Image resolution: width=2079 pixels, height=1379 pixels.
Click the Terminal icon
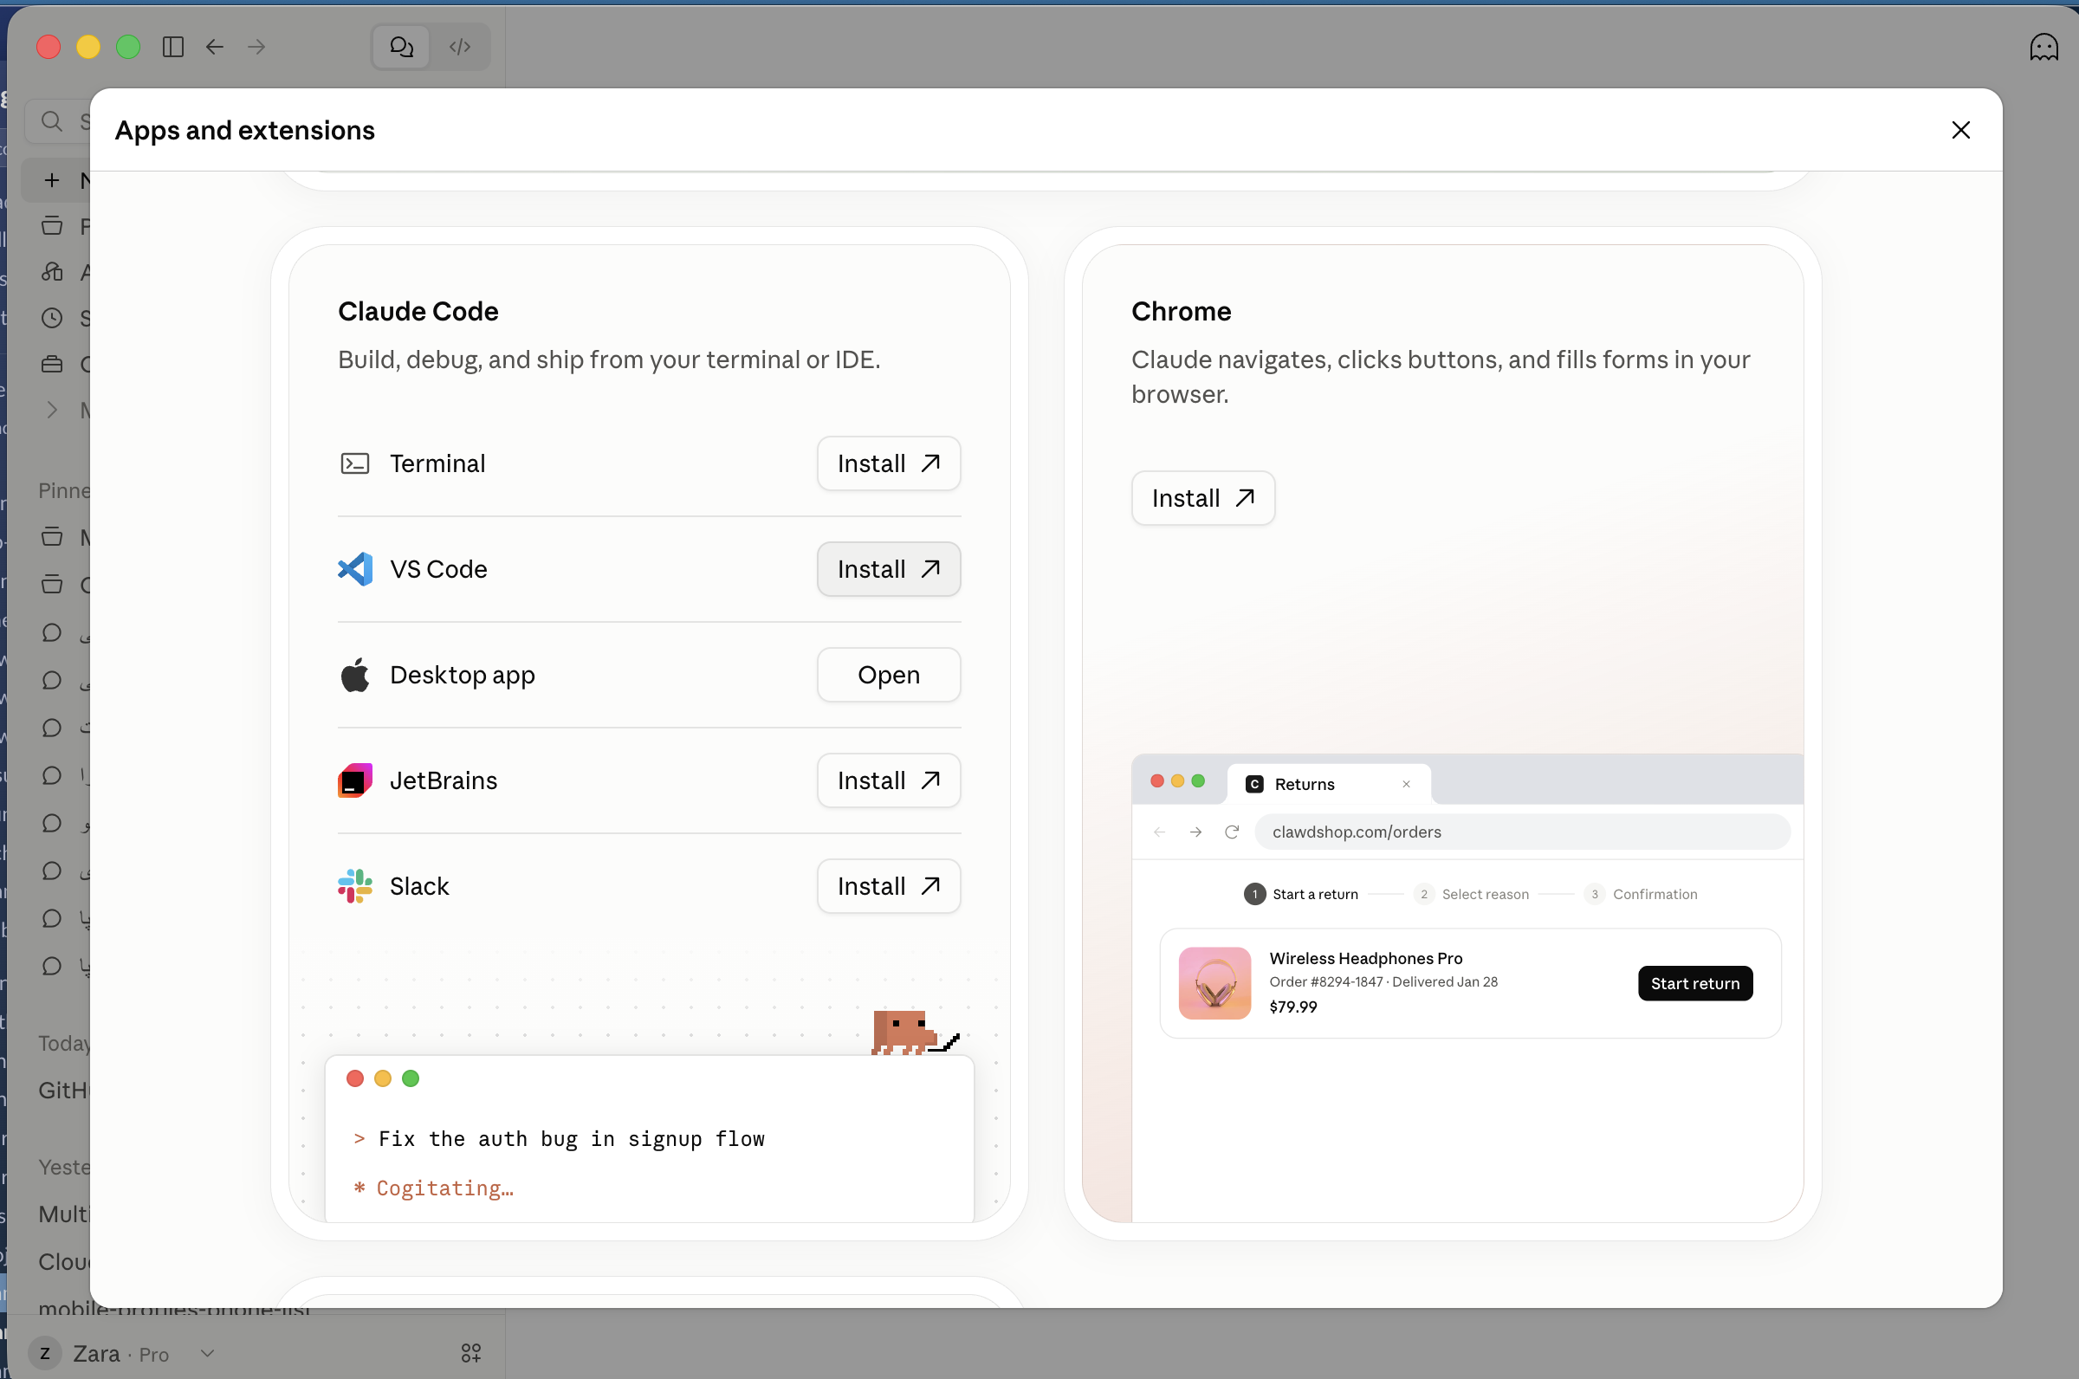coord(354,463)
